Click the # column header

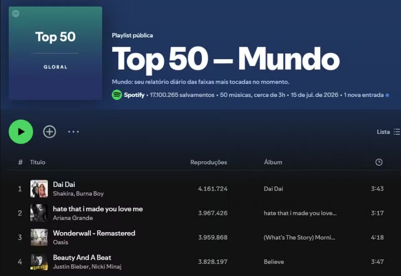click(x=21, y=162)
